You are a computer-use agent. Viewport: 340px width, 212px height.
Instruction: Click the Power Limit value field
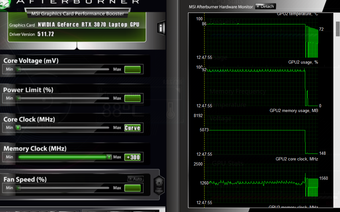(133, 98)
